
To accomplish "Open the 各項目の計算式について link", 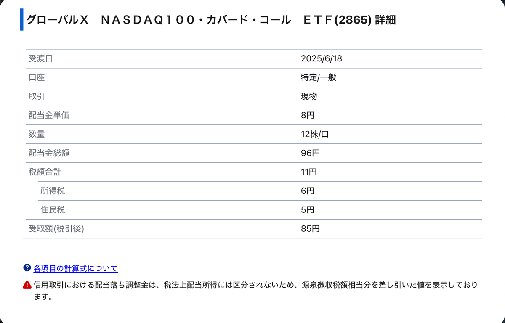I will point(76,268).
